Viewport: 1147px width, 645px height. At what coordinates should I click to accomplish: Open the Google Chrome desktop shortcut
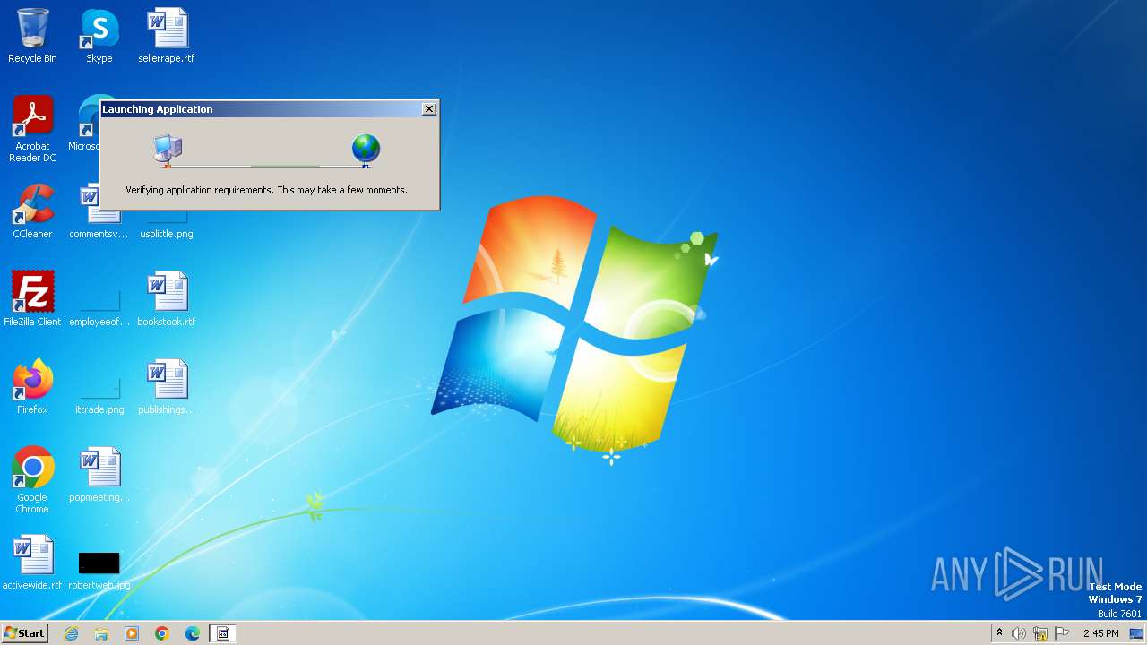[x=32, y=480]
